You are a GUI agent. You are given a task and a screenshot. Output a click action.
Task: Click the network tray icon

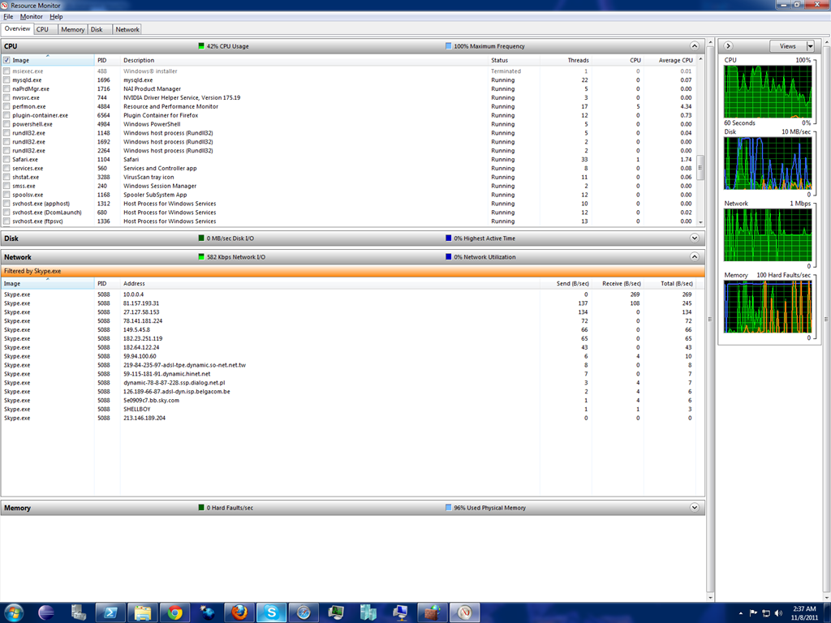click(x=766, y=613)
